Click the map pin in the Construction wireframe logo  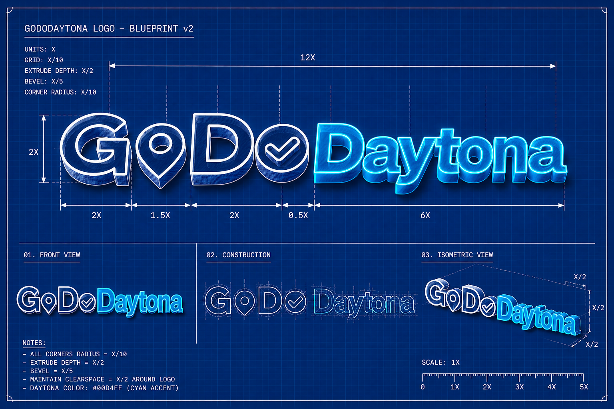click(x=245, y=302)
